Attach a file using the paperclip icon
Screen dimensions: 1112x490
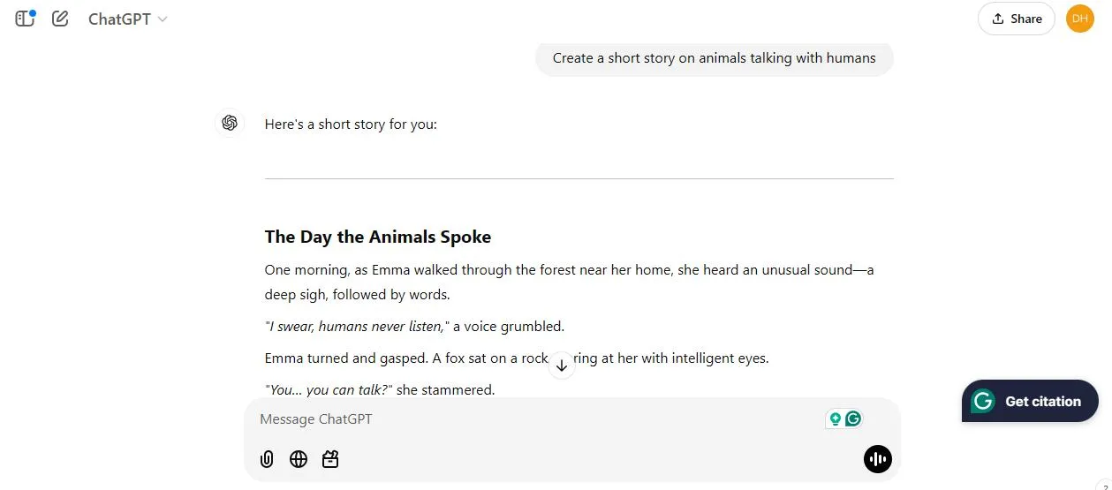tap(267, 459)
